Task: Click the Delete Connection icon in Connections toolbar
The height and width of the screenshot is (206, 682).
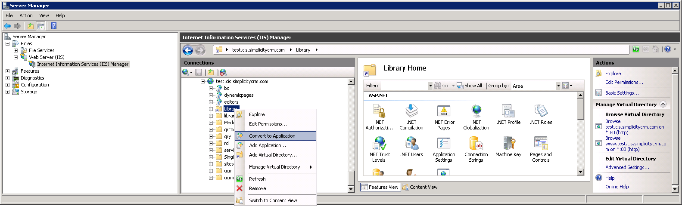Action: [x=223, y=72]
